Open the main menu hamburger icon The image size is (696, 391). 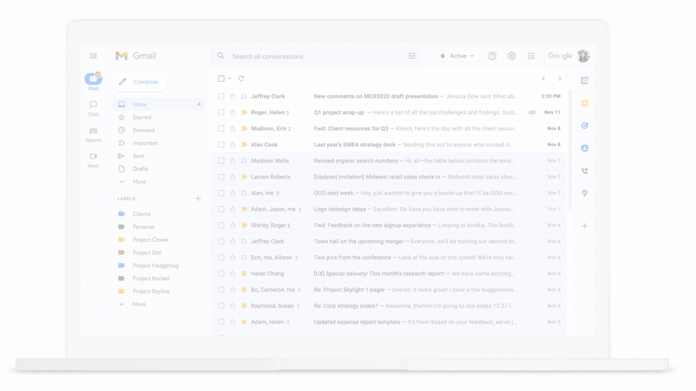[x=94, y=56]
